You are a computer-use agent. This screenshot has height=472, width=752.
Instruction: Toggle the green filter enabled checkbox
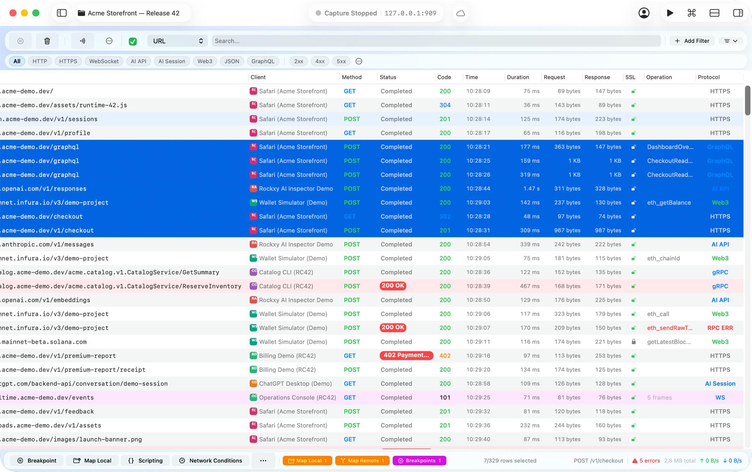(133, 41)
